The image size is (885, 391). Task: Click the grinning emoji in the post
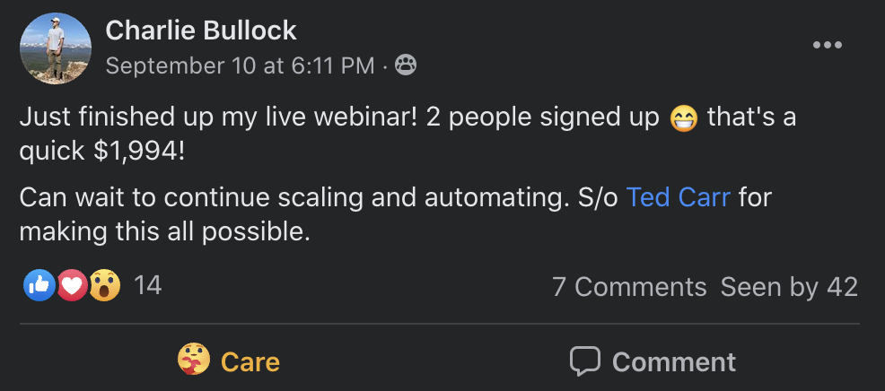coord(684,118)
